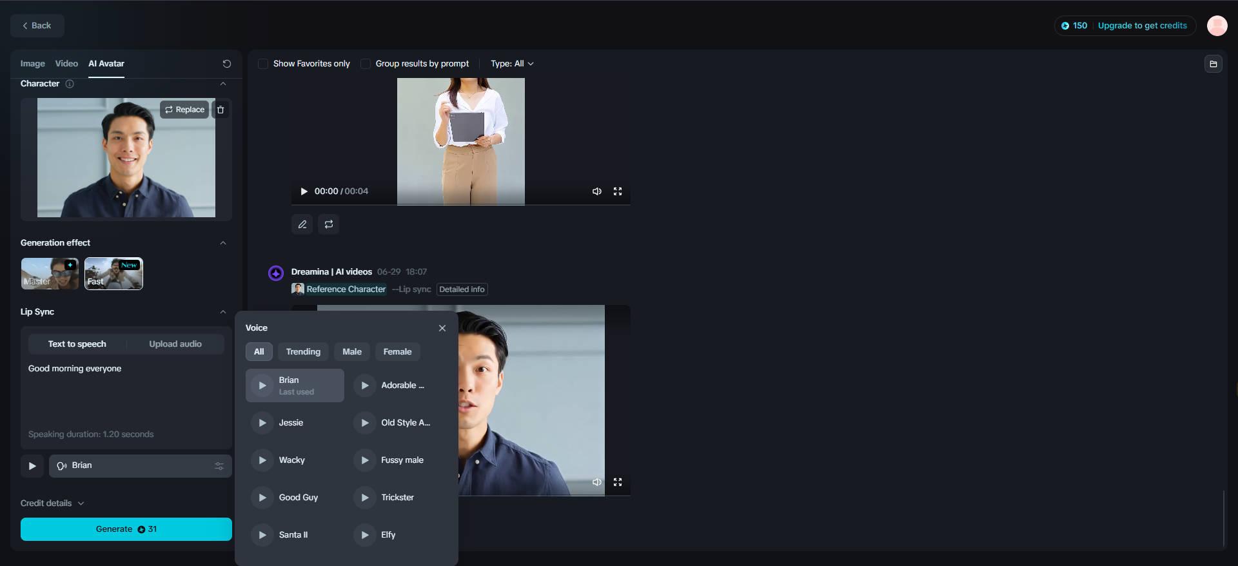The height and width of the screenshot is (566, 1238).
Task: Choose the Good Guy voice name
Action: coord(298,498)
